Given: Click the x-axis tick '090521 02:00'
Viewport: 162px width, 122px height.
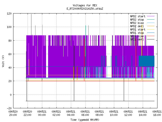Looking at the screenshot, I should click(x=56, y=113).
